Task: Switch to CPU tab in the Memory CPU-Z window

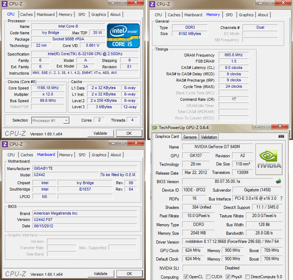Action: pyautogui.click(x=158, y=15)
